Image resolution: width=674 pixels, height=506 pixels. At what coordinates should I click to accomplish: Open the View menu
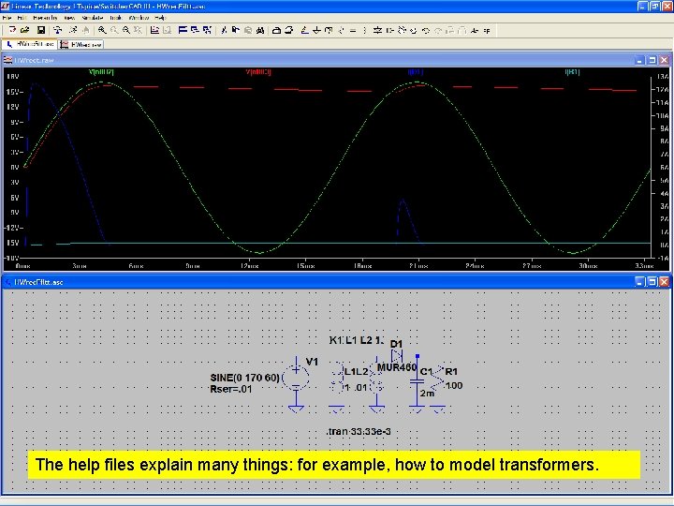point(69,18)
